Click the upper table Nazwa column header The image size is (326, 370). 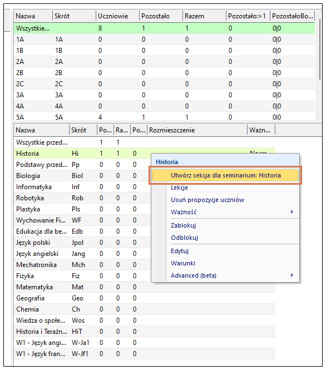click(x=33, y=16)
